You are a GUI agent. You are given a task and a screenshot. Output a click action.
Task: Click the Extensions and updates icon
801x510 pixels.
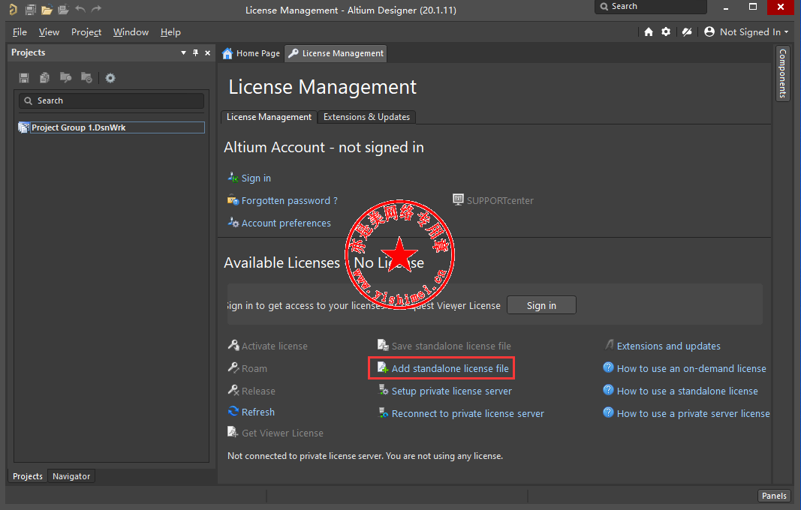[609, 345]
